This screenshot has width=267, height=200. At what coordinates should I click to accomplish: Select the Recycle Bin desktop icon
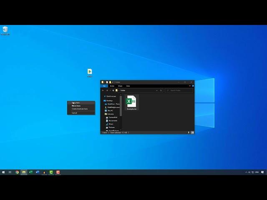click(5, 31)
